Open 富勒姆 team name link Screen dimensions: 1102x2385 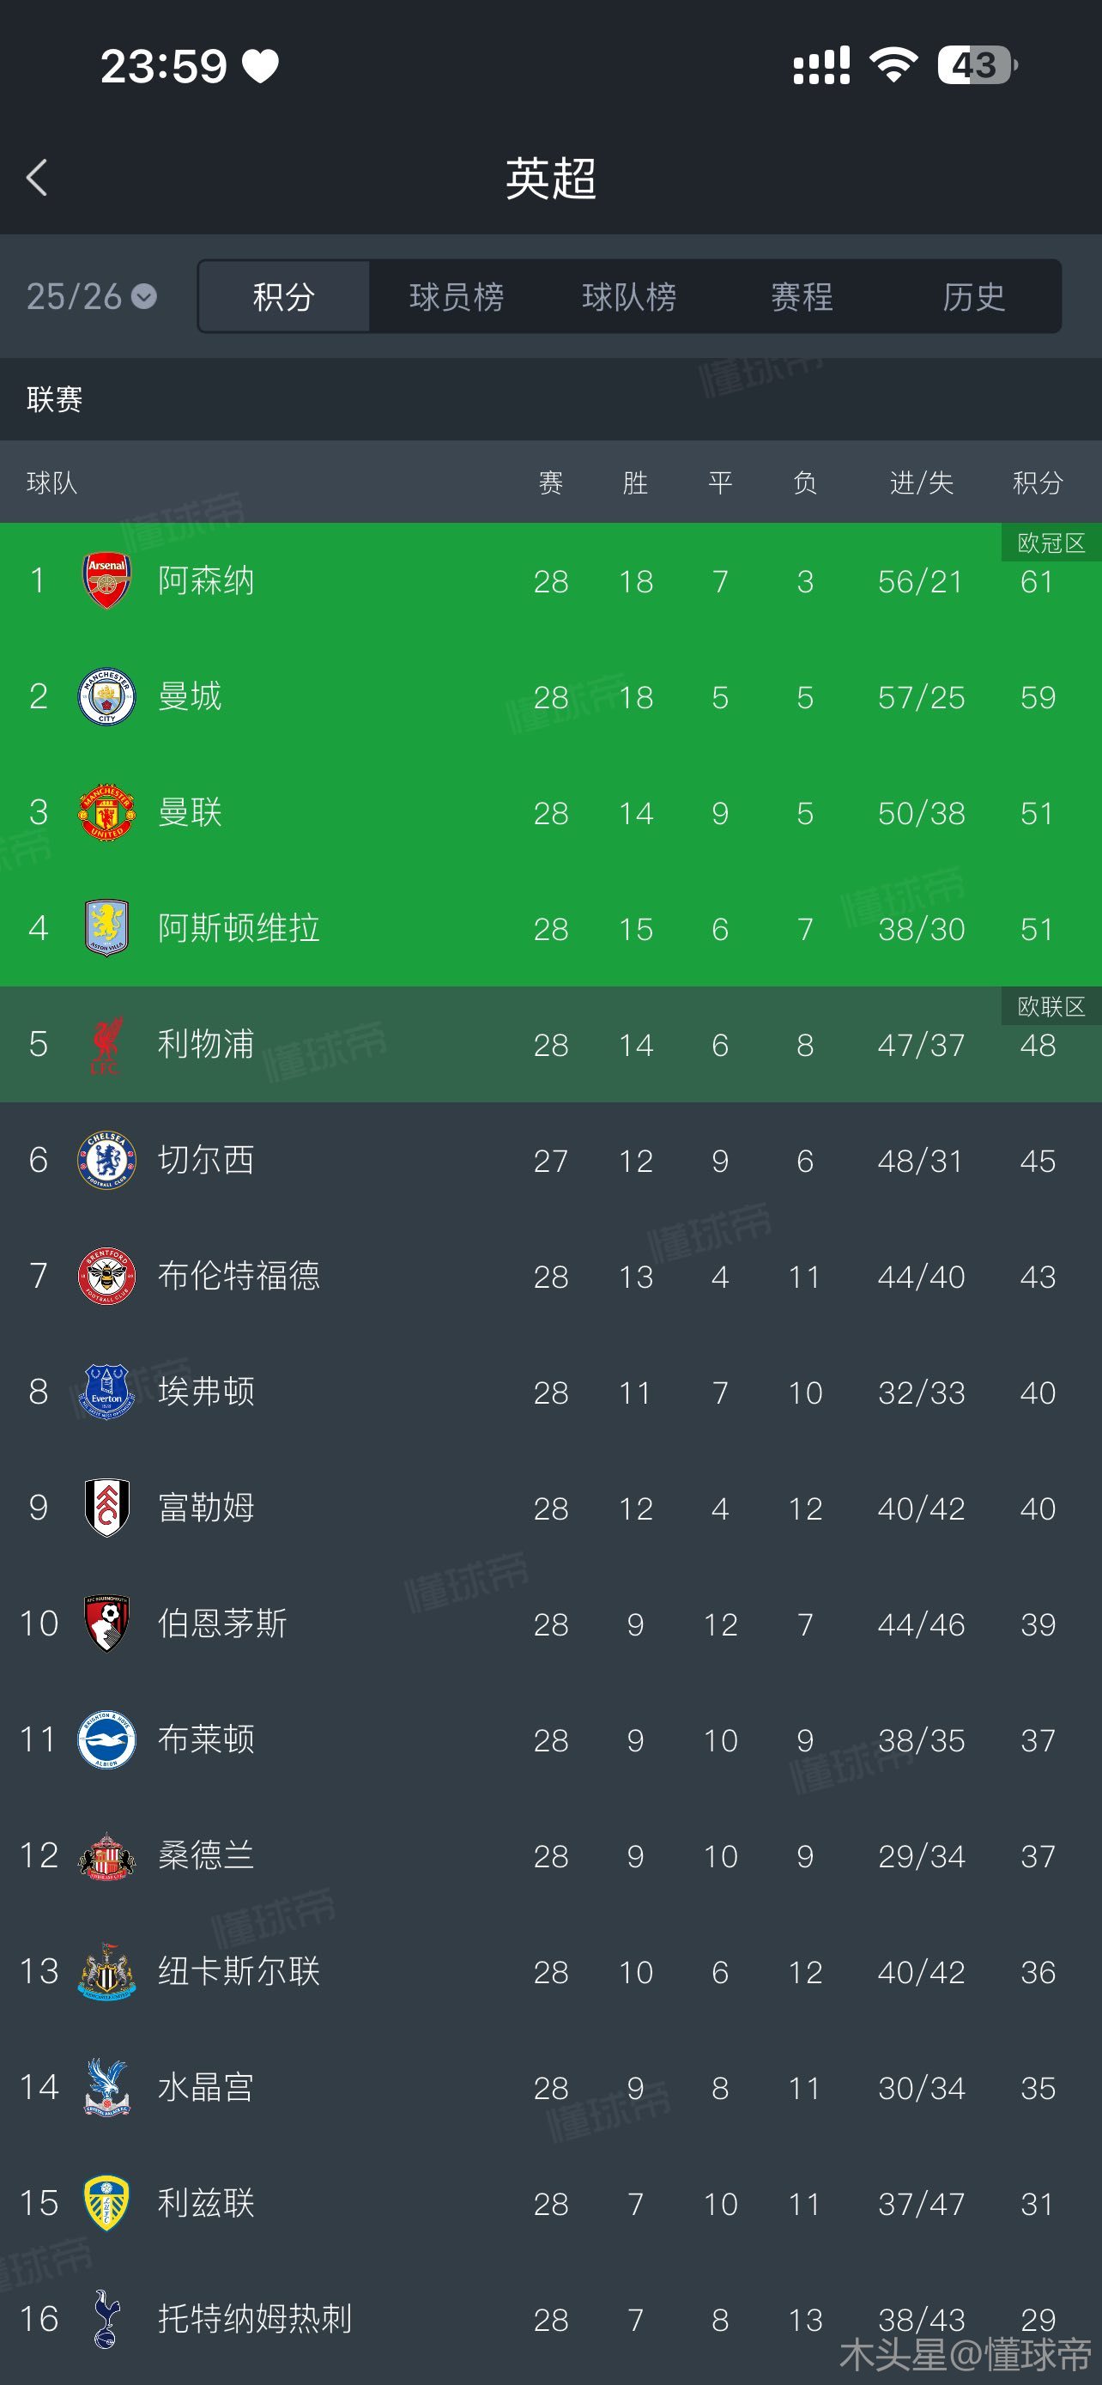coord(205,1508)
